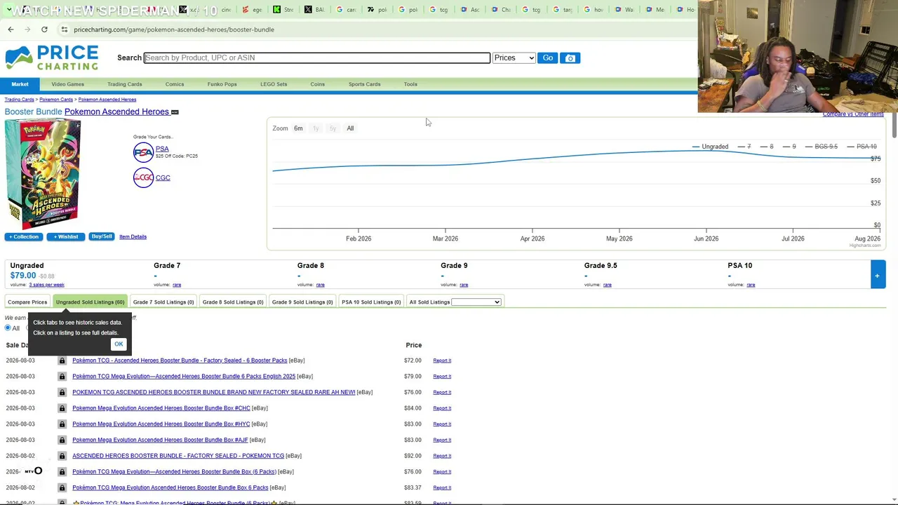Click the lock icon on the #CHC listing
This screenshot has height=505, width=898.
pyautogui.click(x=62, y=408)
